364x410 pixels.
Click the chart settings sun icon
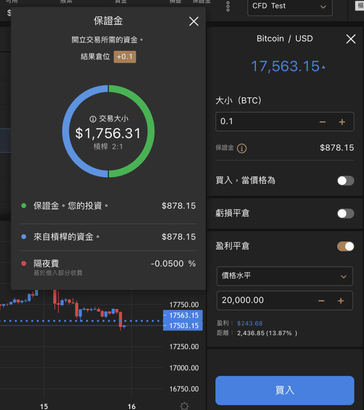tap(184, 406)
